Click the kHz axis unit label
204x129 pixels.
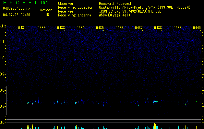coord(3,26)
